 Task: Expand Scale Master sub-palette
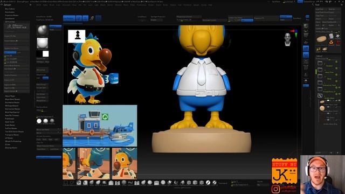click(10, 125)
